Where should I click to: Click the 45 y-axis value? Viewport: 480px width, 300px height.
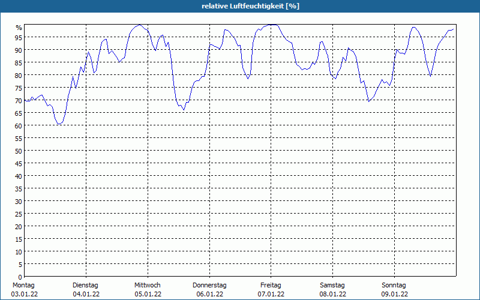[19, 164]
